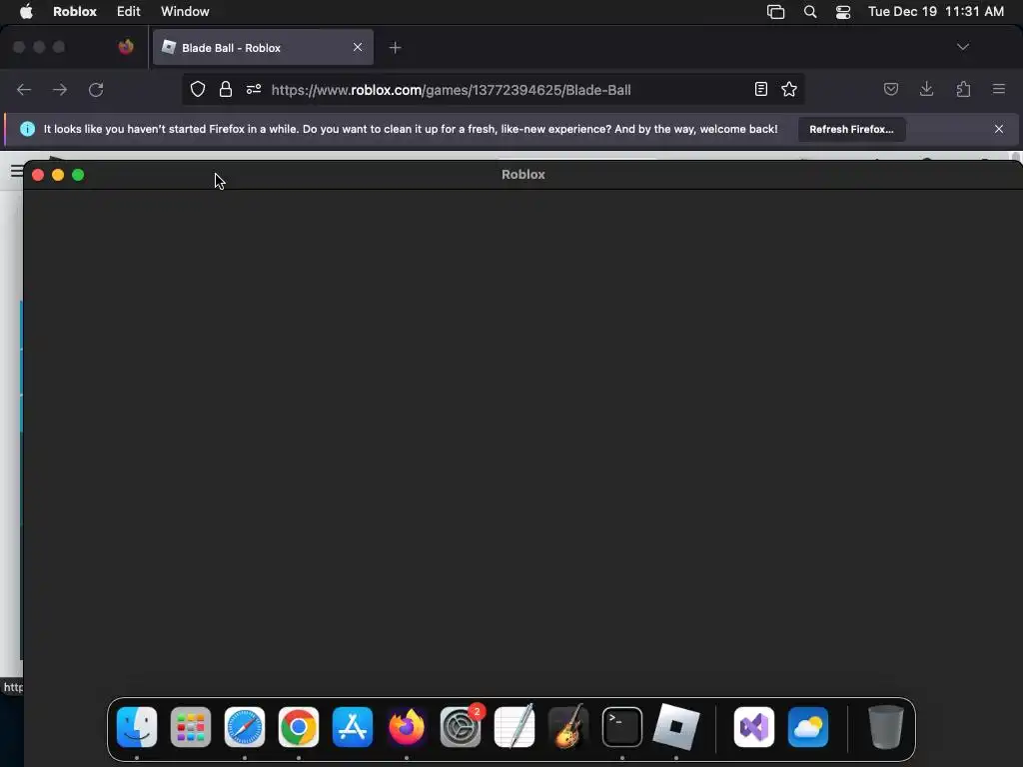Switch to Firefox in the Dock
This screenshot has height=767, width=1023.
(x=407, y=727)
